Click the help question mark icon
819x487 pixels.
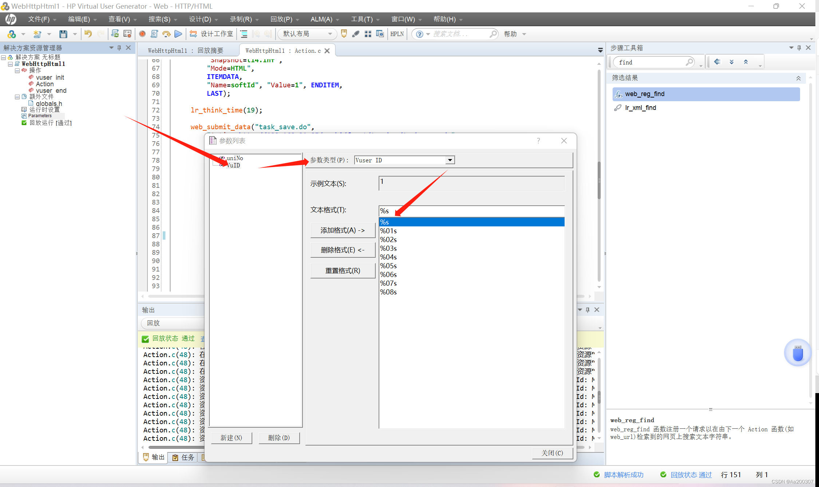[x=419, y=34]
